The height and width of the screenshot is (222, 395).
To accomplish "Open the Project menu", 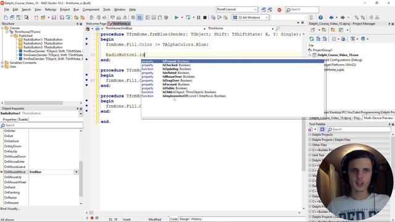I will [65, 10].
